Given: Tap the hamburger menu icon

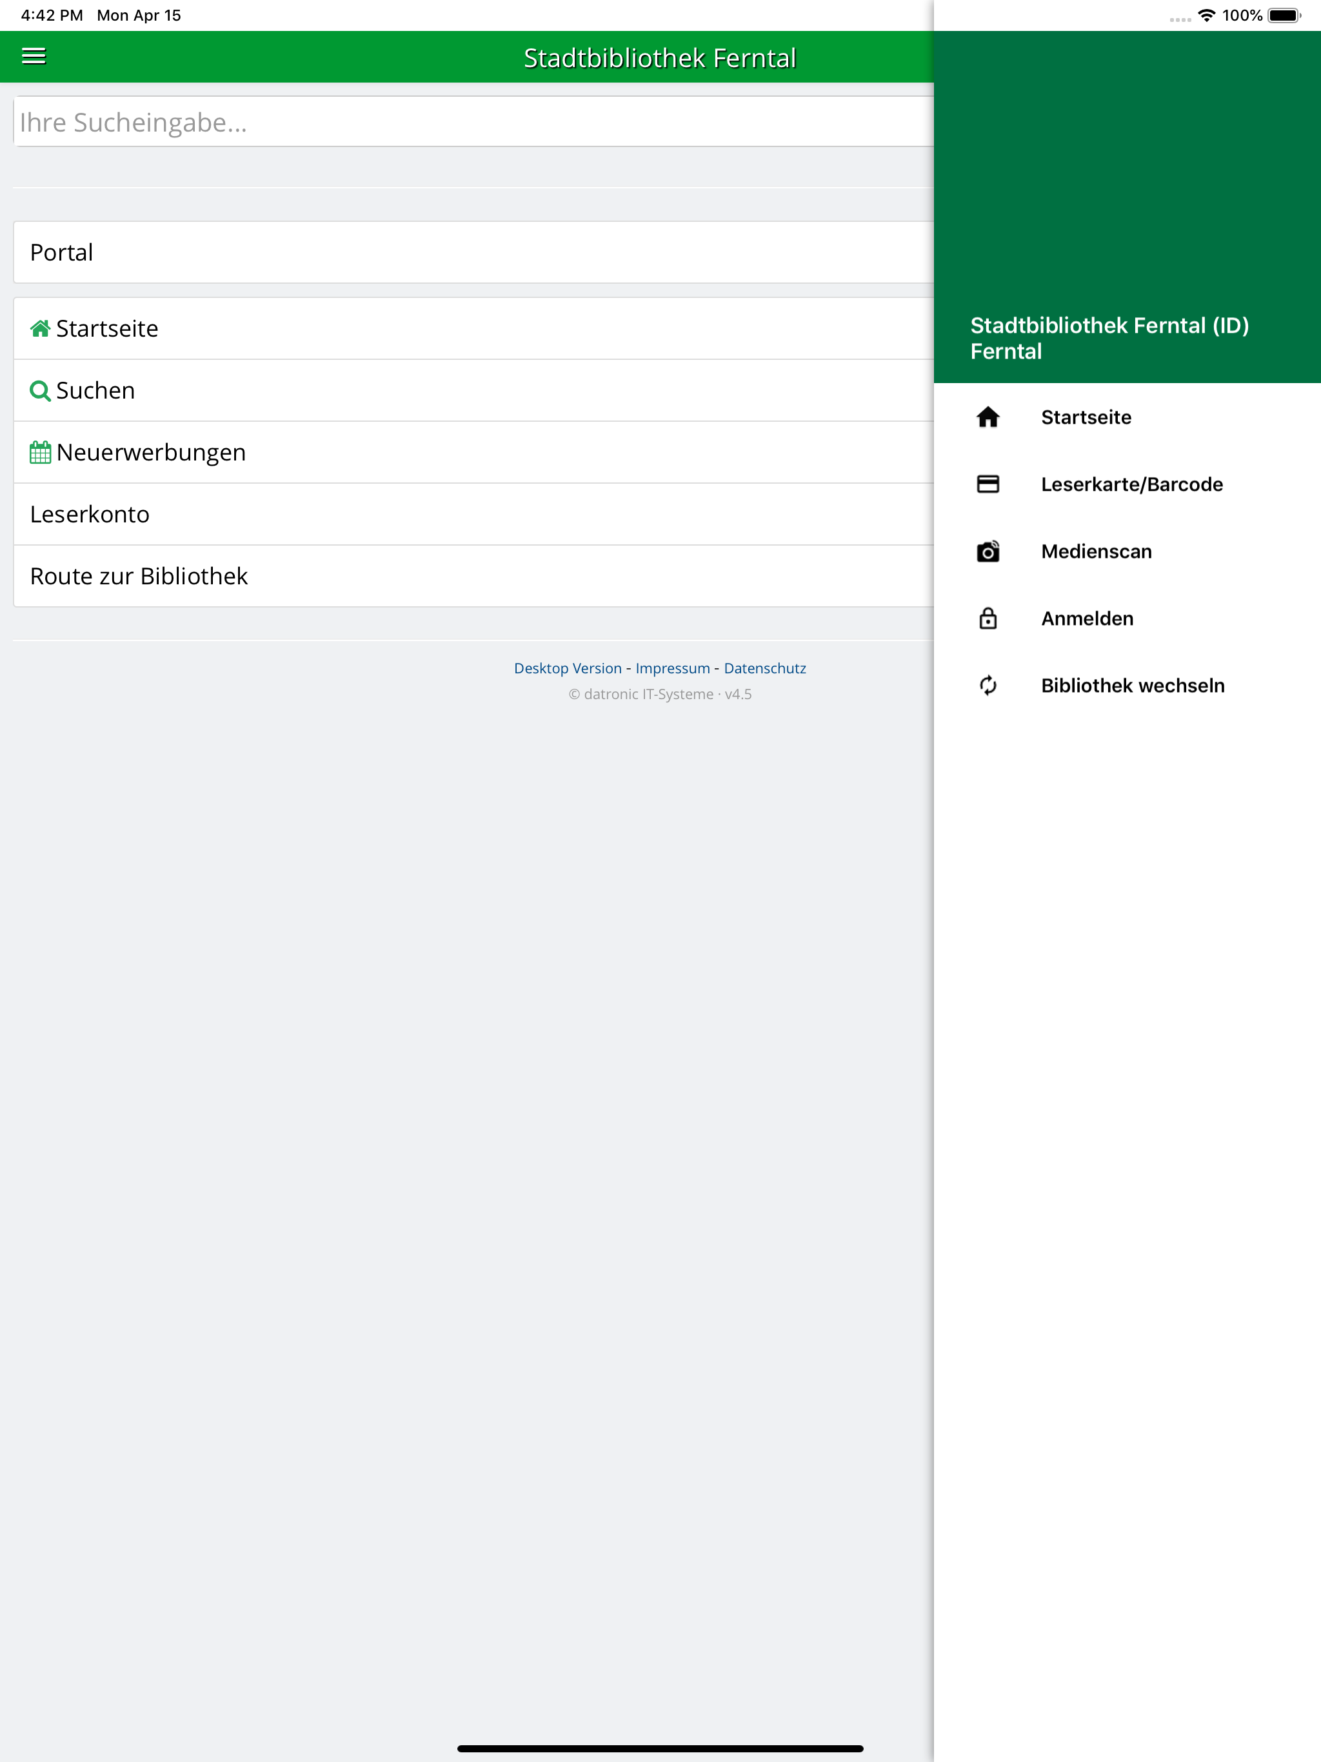Looking at the screenshot, I should tap(34, 55).
